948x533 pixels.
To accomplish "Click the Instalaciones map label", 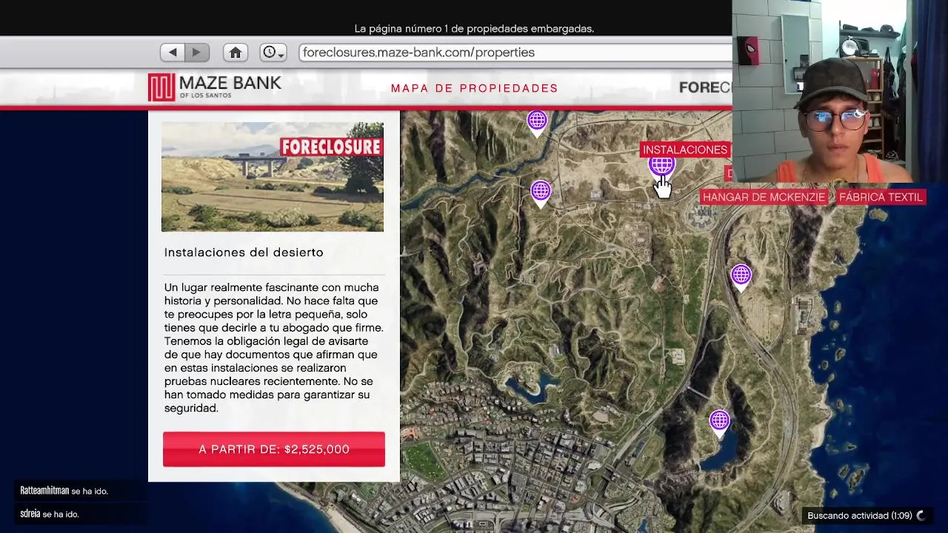I will [x=685, y=150].
